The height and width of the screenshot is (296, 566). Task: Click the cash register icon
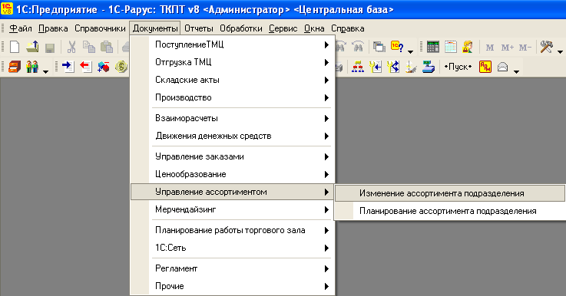(x=429, y=67)
